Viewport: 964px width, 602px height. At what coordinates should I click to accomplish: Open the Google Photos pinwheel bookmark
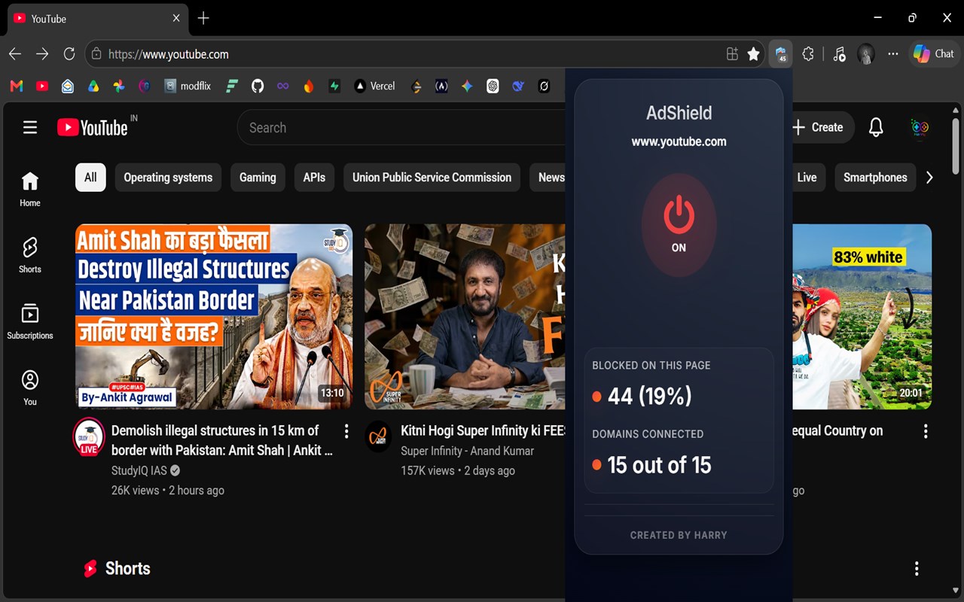click(x=119, y=87)
